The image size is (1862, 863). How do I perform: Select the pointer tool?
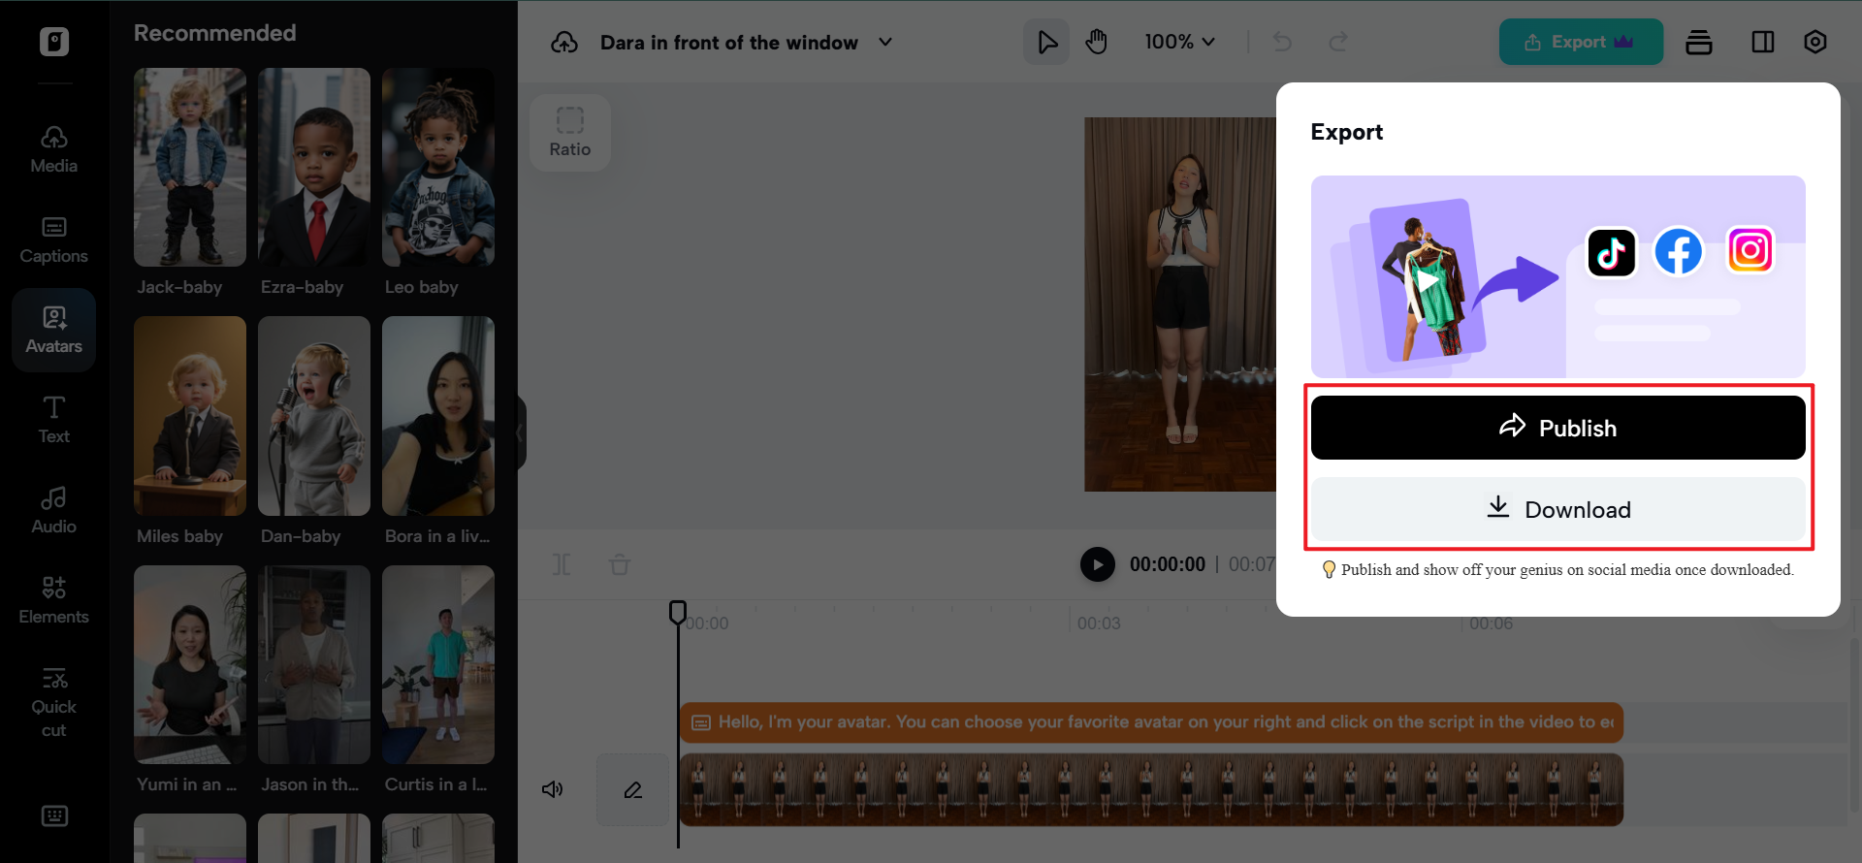coord(1046,42)
